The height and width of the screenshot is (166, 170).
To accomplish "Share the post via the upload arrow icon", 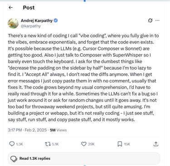I will click(156, 144).
